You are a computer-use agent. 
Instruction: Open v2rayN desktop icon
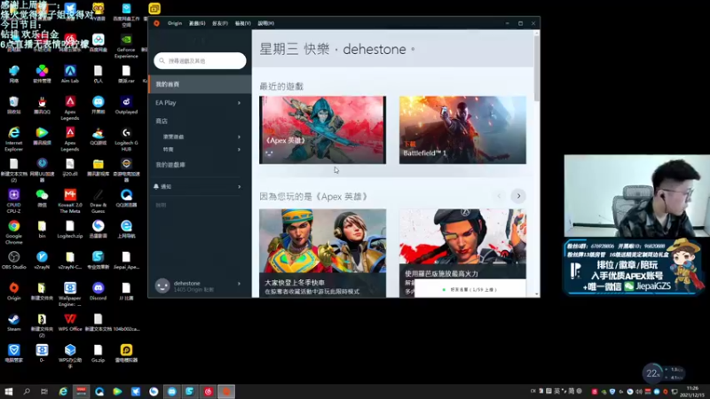pos(42,261)
